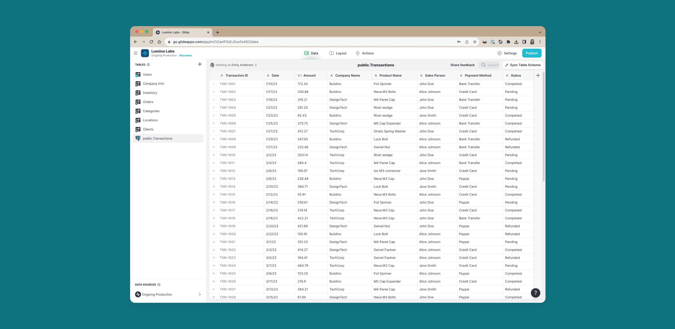Select the Company Info table
The width and height of the screenshot is (675, 329).
point(153,83)
